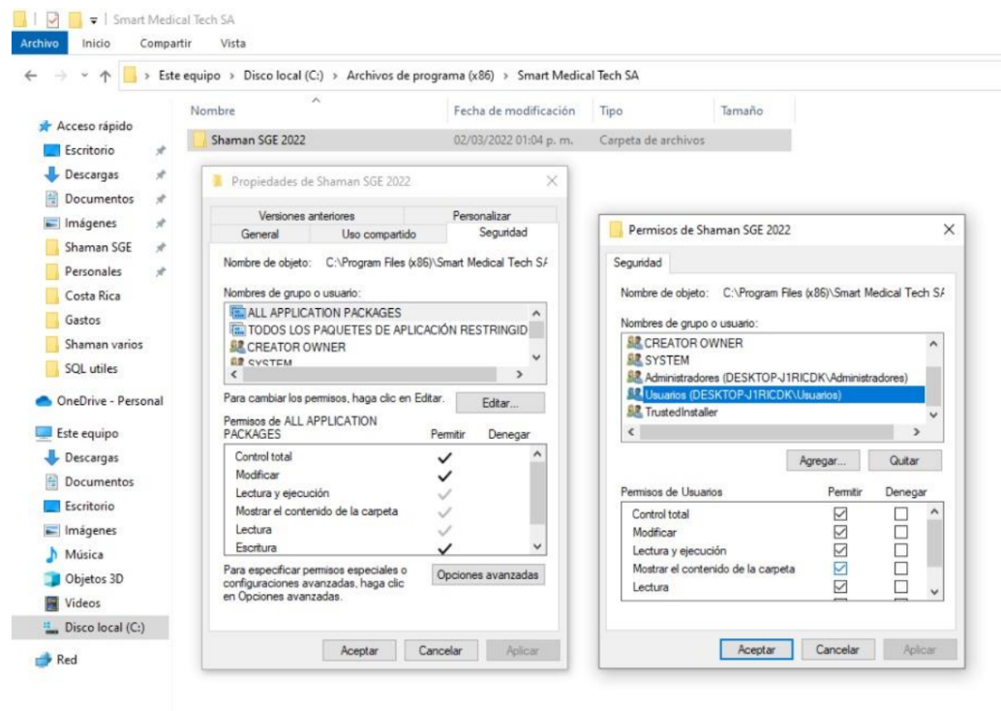1001x711 pixels.
Task: Open the Gastos folder
Action: click(x=81, y=320)
